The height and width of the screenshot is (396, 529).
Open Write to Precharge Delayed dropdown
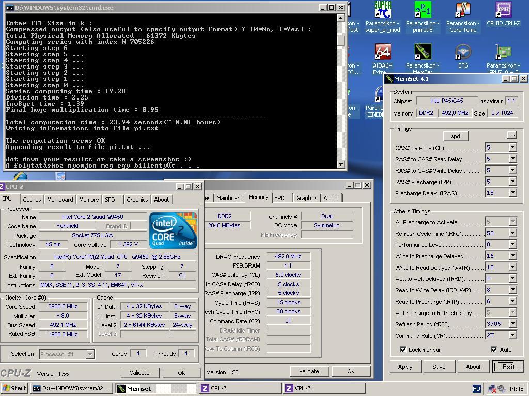[512, 256]
